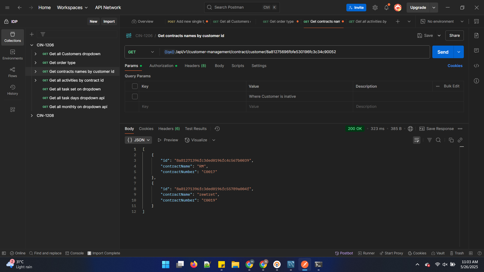Viewport: 484px width, 272px height.
Task: Expand 'Get order type' request
Action: 36,63
